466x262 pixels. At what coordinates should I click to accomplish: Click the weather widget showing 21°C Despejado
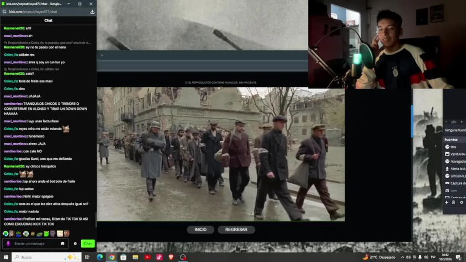[x=379, y=257]
